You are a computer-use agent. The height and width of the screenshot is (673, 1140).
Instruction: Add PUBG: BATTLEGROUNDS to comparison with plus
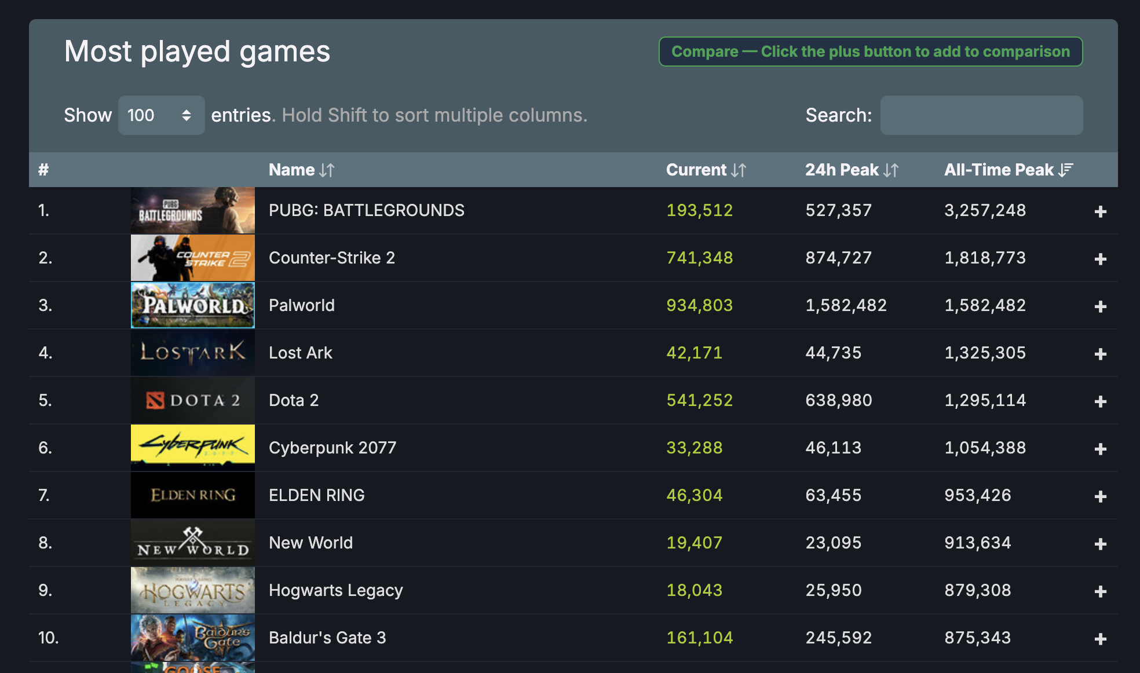[x=1101, y=211]
